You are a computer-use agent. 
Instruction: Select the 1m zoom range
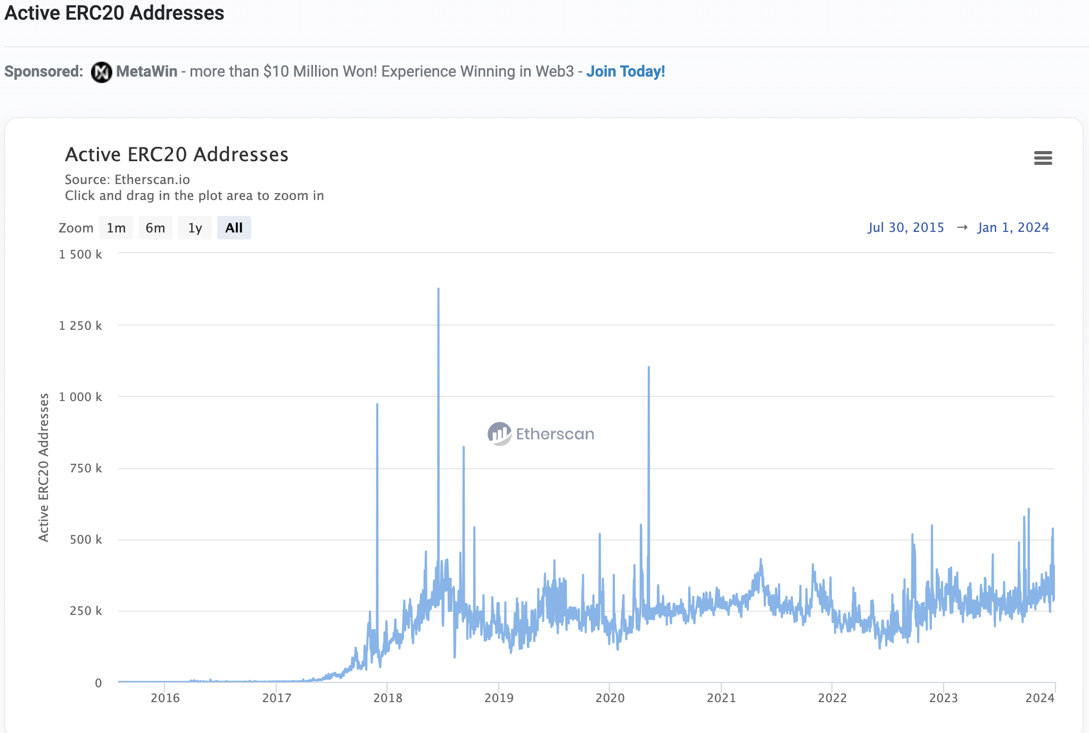[x=116, y=228]
